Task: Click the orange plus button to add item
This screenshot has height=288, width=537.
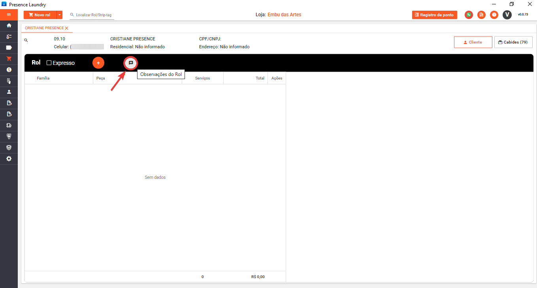Action: click(x=98, y=63)
